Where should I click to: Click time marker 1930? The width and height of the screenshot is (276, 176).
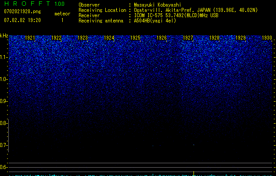pyautogui.click(x=267, y=38)
